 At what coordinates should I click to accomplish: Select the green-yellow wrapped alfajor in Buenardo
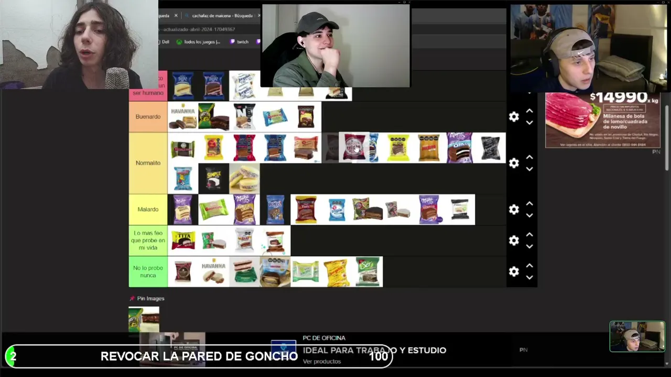click(213, 117)
